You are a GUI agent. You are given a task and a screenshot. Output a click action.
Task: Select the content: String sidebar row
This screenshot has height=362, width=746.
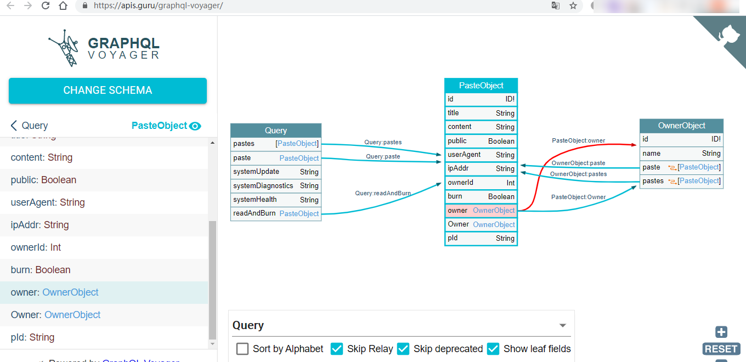(x=104, y=157)
